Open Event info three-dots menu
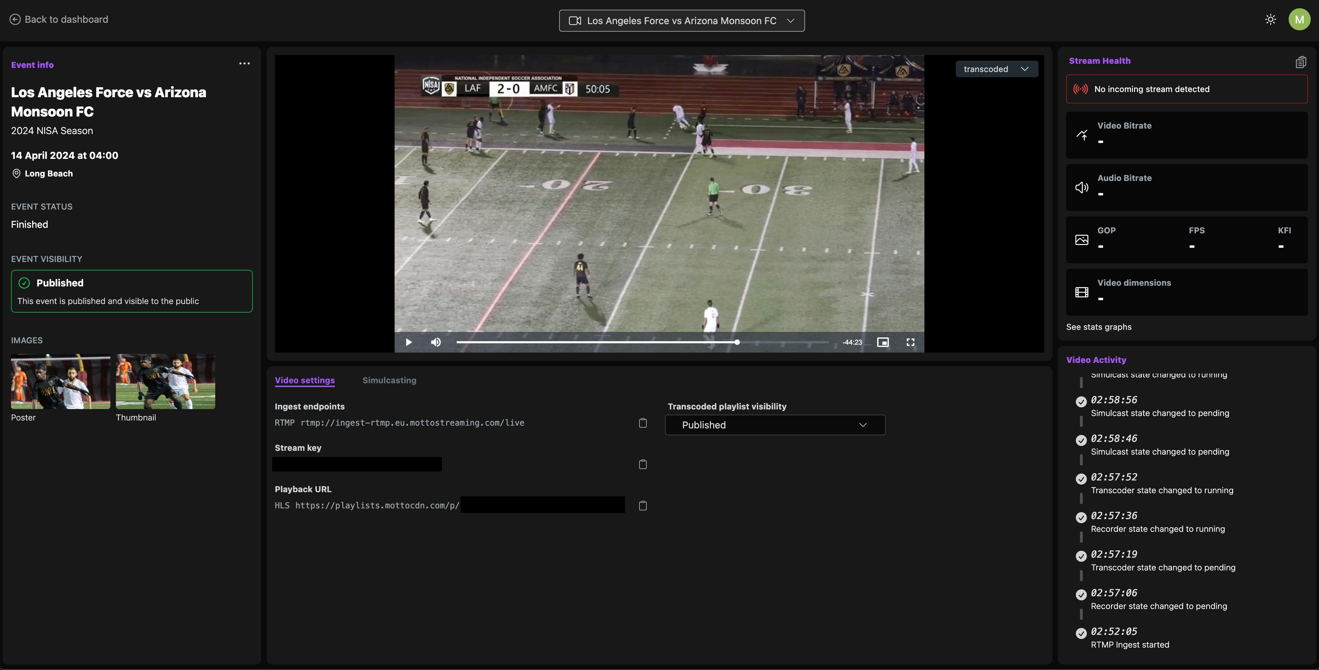 tap(244, 63)
